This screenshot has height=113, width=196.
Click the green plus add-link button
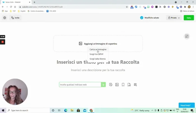click(x=103, y=85)
